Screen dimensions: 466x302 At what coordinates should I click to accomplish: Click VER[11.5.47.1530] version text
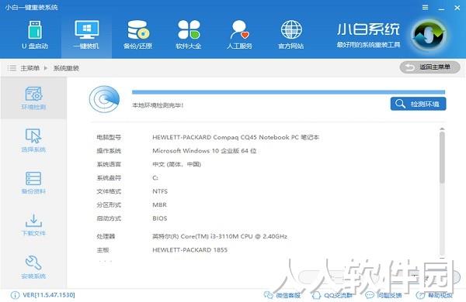(49, 295)
